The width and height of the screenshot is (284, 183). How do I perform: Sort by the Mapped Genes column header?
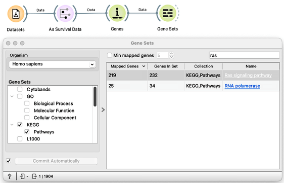point(127,66)
